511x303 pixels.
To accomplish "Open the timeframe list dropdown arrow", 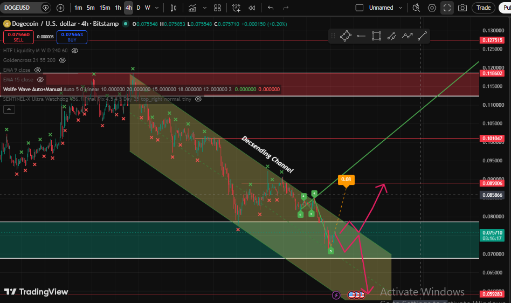I will 157,8.
